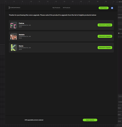Click the Natalie product thumbnail
122x127 pixels.
click(14, 36)
